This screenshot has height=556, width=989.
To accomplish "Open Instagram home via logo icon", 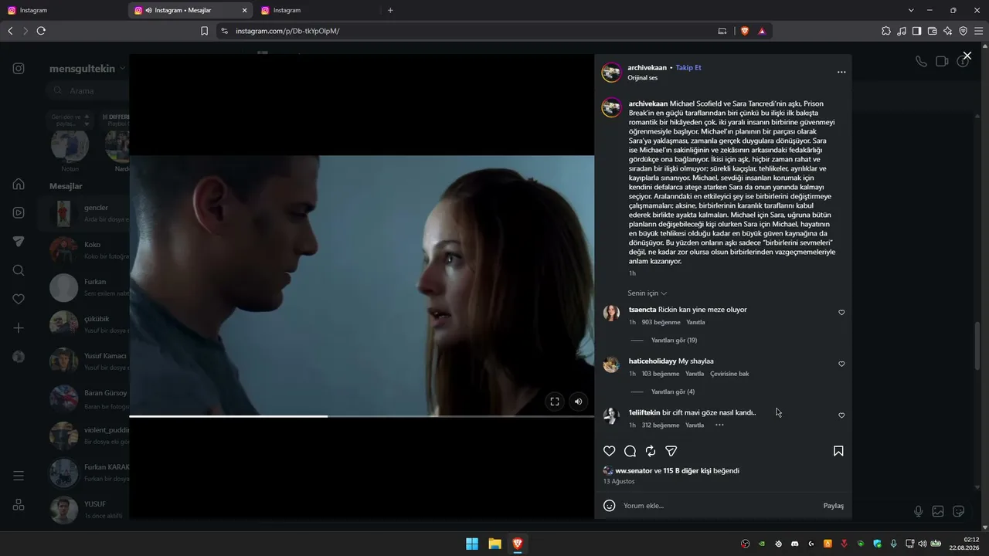I will coord(19,68).
